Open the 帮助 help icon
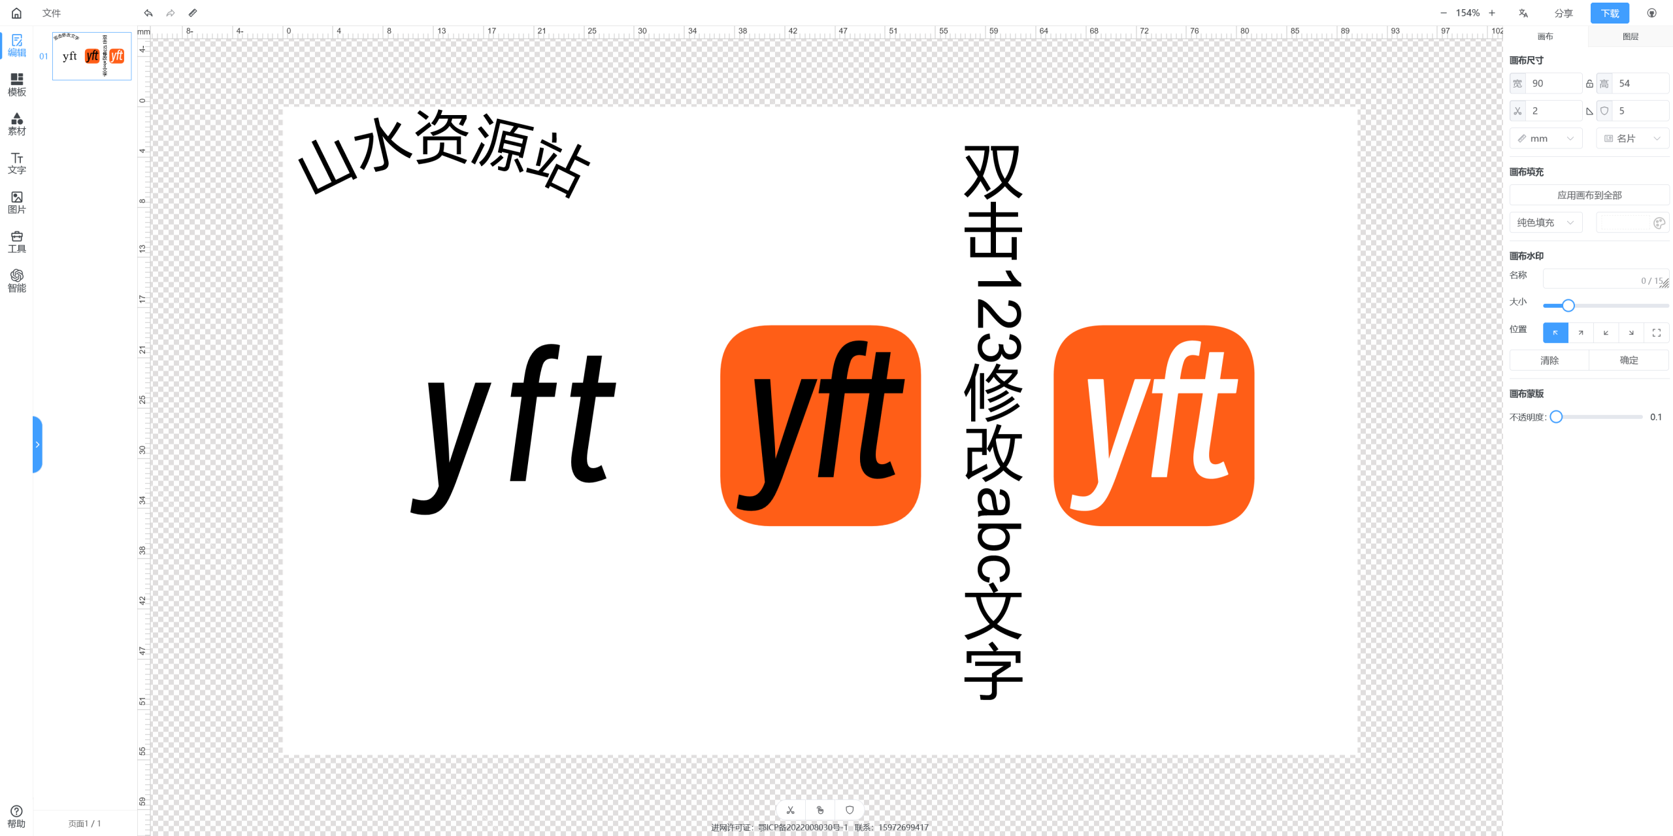The image size is (1673, 836). pos(16,817)
